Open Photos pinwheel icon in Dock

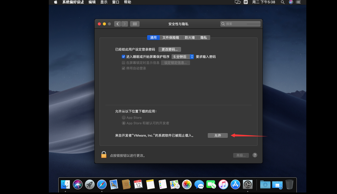tap(187, 184)
